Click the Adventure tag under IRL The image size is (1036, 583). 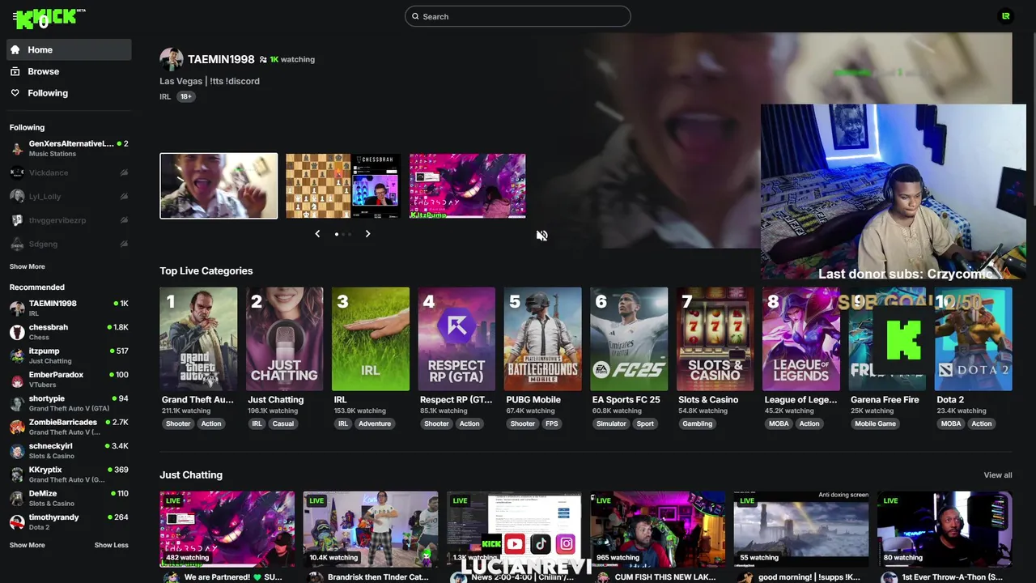coord(375,423)
